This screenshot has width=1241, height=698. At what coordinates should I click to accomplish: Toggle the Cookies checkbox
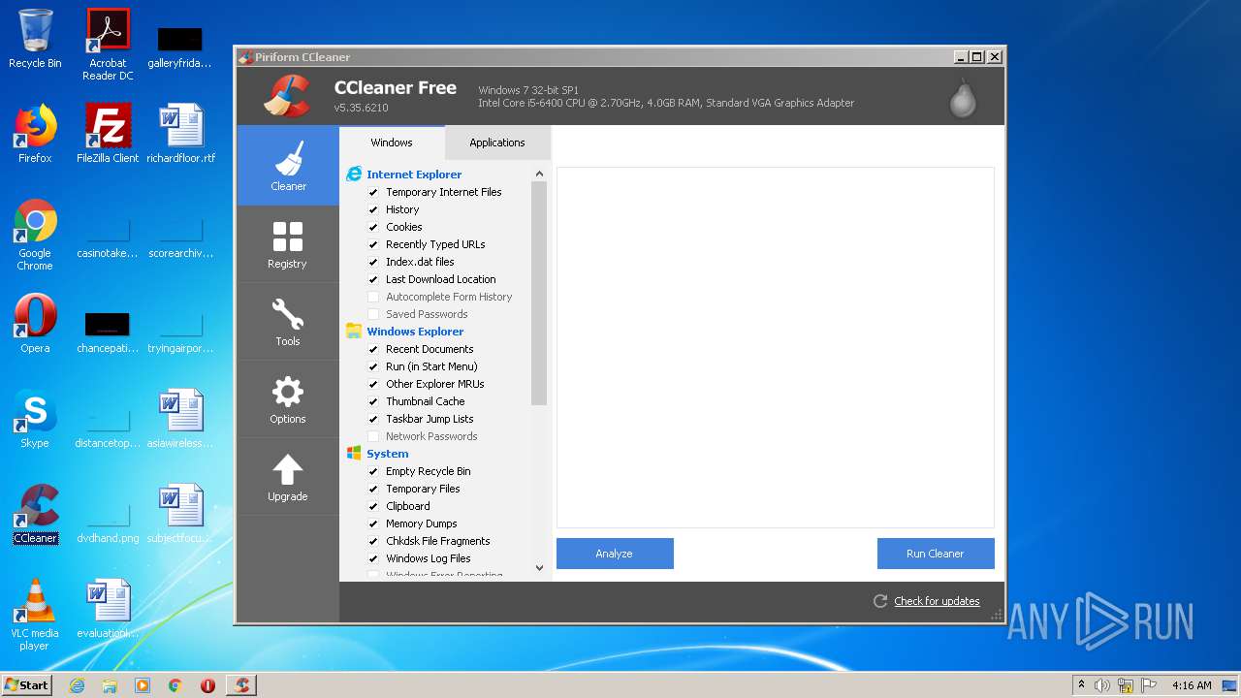point(373,227)
